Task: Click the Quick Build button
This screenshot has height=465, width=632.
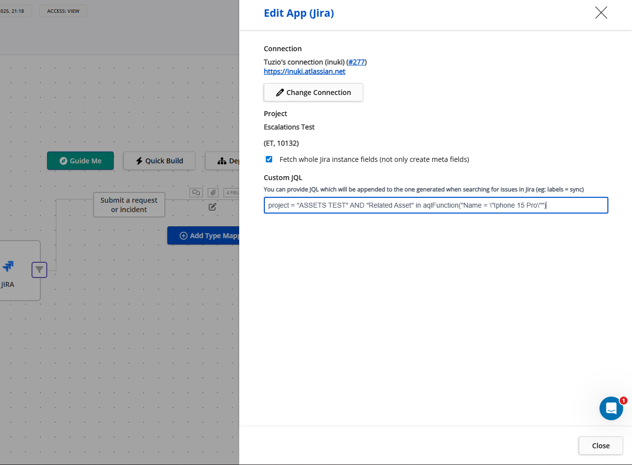Action: coord(159,161)
